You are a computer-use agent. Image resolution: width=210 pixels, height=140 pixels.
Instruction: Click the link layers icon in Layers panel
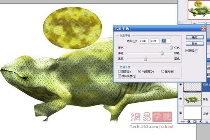tap(183, 122)
